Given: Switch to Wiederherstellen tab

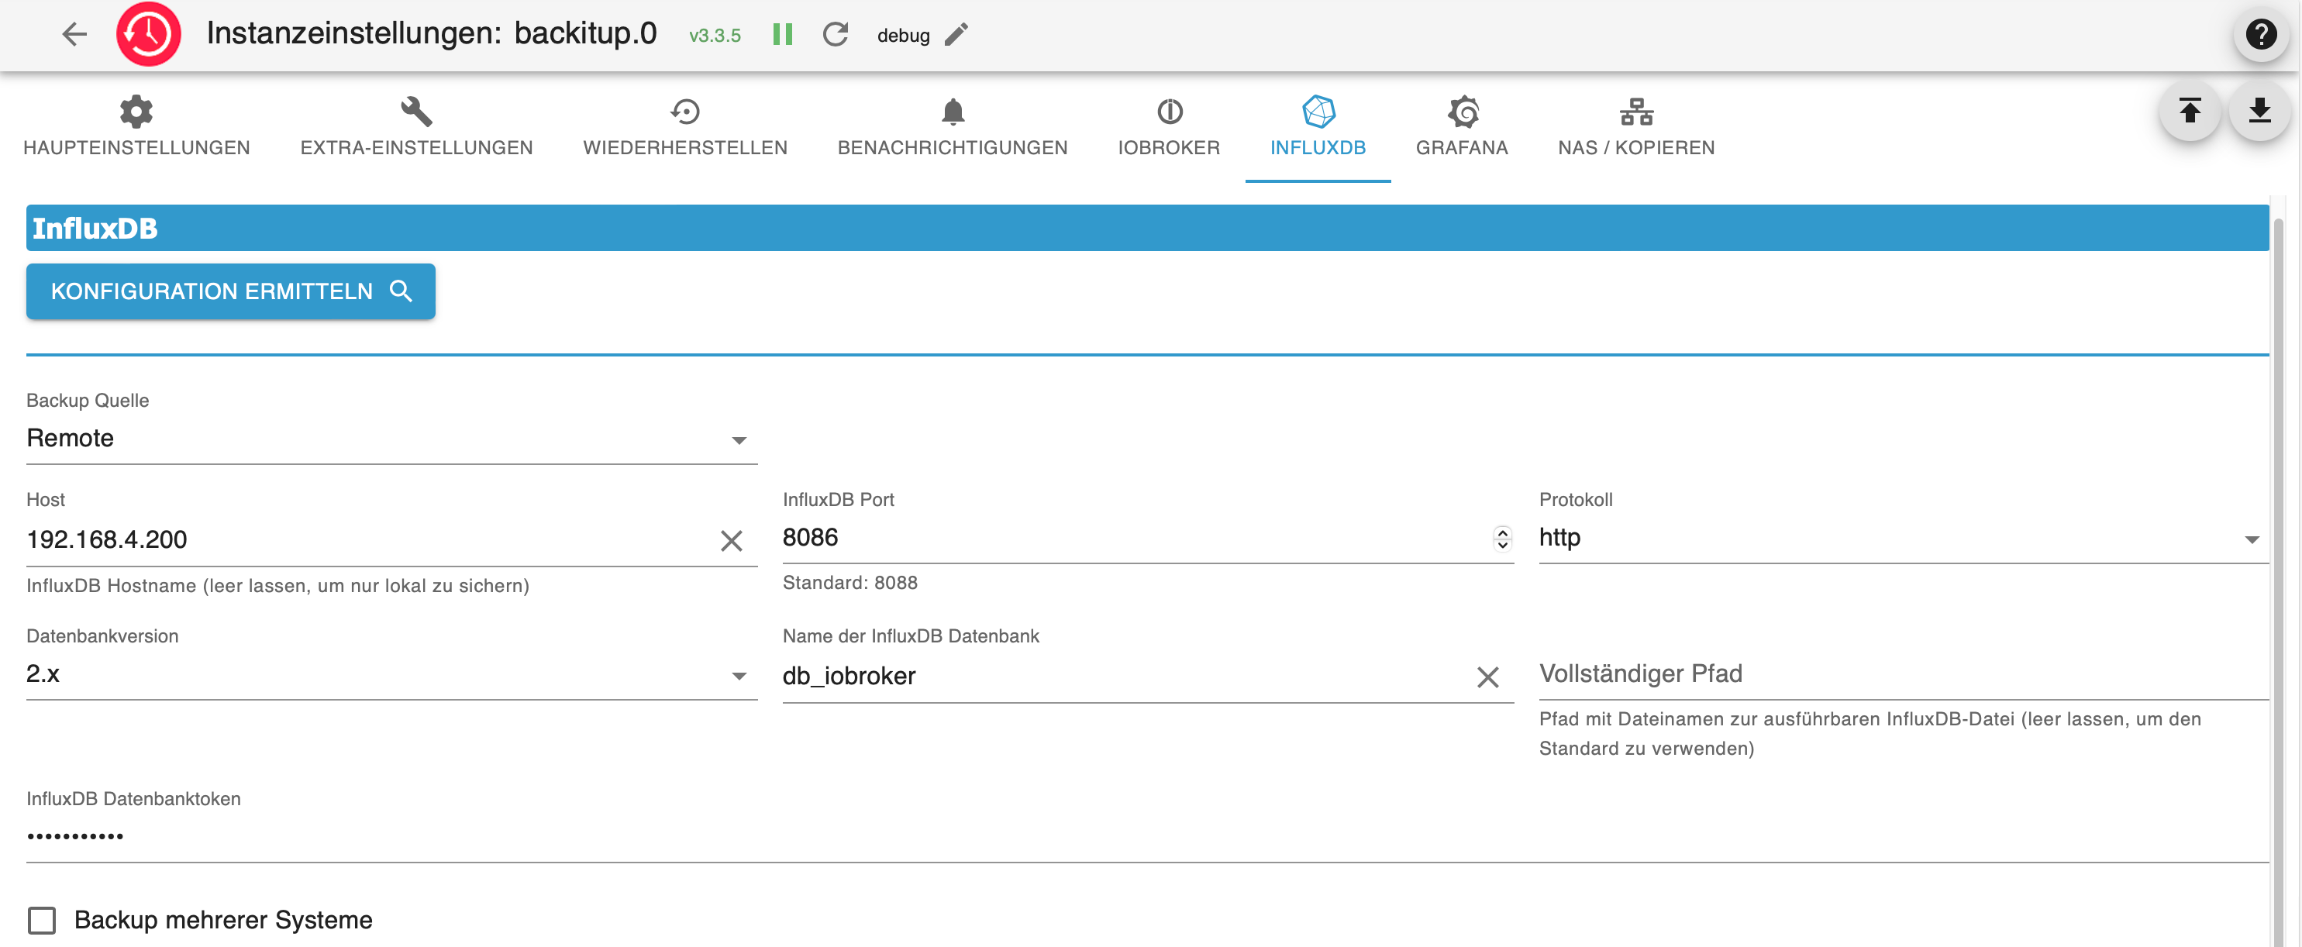Looking at the screenshot, I should click(684, 128).
